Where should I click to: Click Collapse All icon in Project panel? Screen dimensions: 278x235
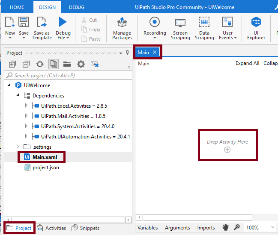[26, 64]
